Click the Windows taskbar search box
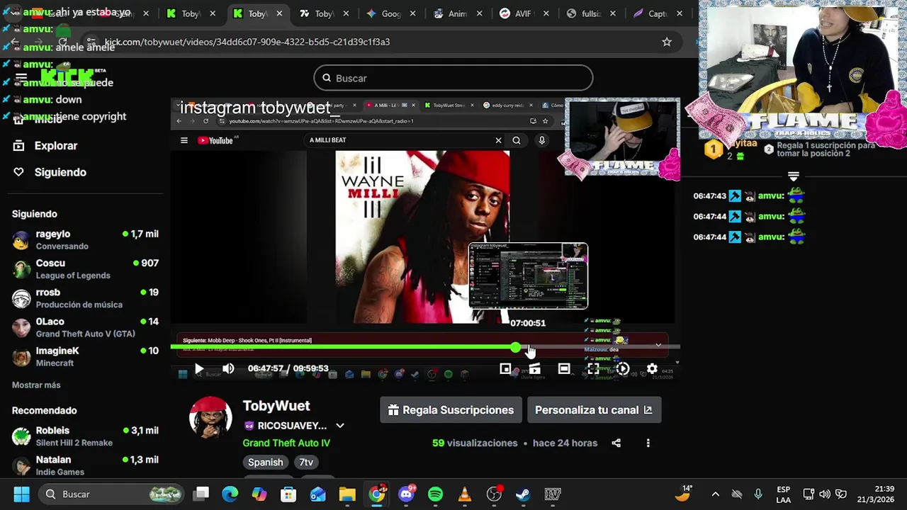Image resolution: width=907 pixels, height=510 pixels. [x=110, y=494]
